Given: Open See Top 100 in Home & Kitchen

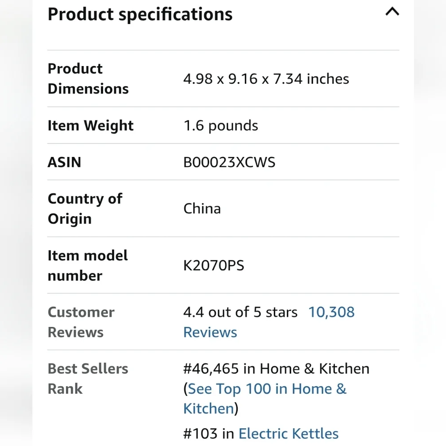Looking at the screenshot, I should [x=267, y=389].
